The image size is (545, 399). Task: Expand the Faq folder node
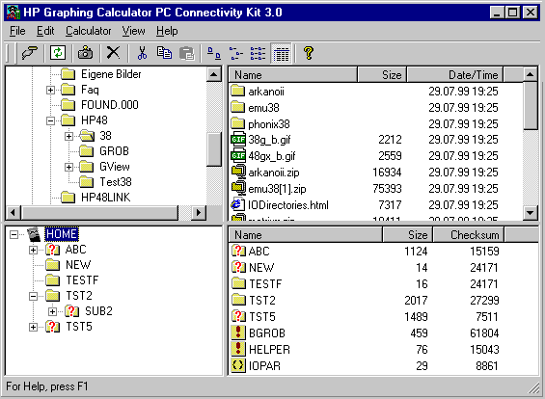pyautogui.click(x=50, y=91)
